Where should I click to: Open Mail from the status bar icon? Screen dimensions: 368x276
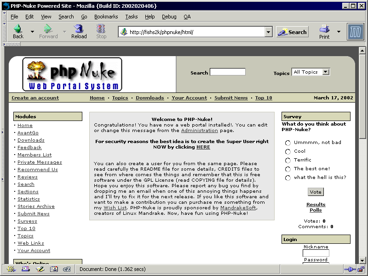point(25,269)
